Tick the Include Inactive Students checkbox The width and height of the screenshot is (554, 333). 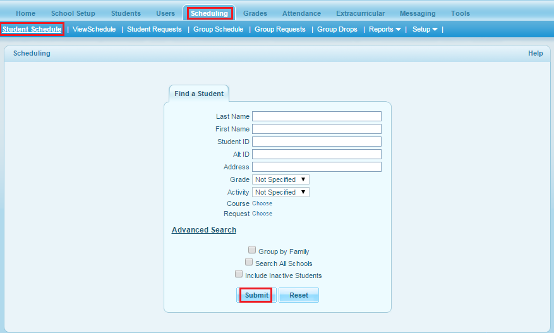[239, 274]
